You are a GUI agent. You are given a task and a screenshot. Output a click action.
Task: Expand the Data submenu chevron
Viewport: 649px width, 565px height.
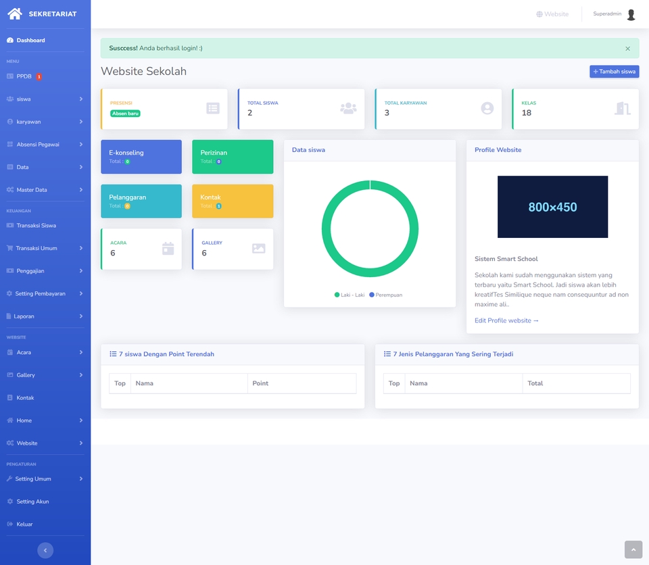[x=80, y=167]
